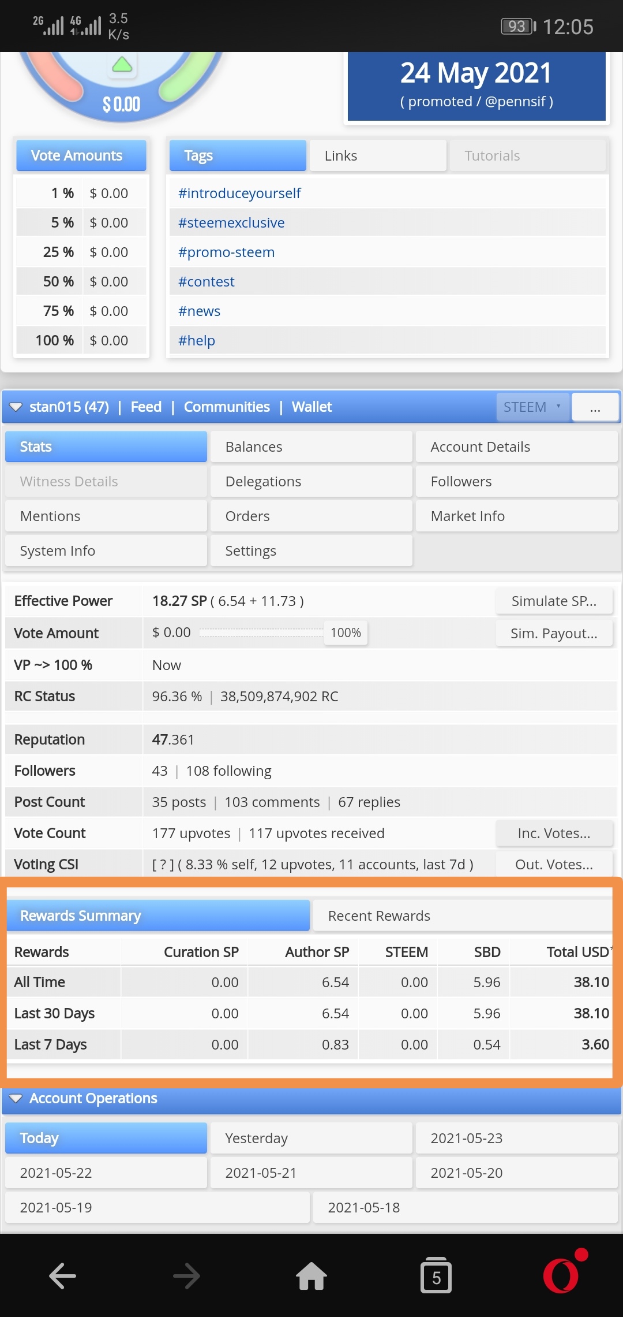Tap the browser forward arrow
623x1317 pixels.
(186, 1275)
